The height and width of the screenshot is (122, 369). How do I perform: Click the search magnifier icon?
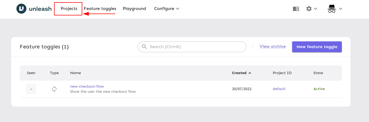(x=144, y=47)
